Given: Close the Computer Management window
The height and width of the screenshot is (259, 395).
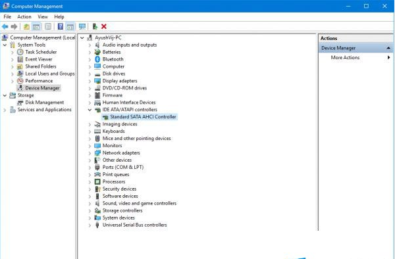Looking at the screenshot, I should pyautogui.click(x=384, y=6).
